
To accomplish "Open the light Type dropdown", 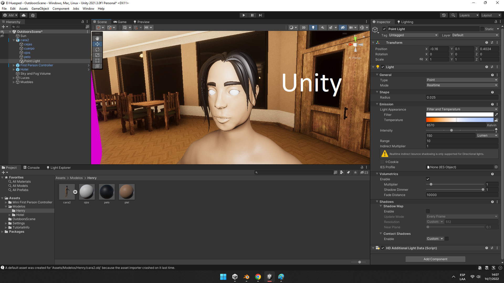I will (x=462, y=80).
